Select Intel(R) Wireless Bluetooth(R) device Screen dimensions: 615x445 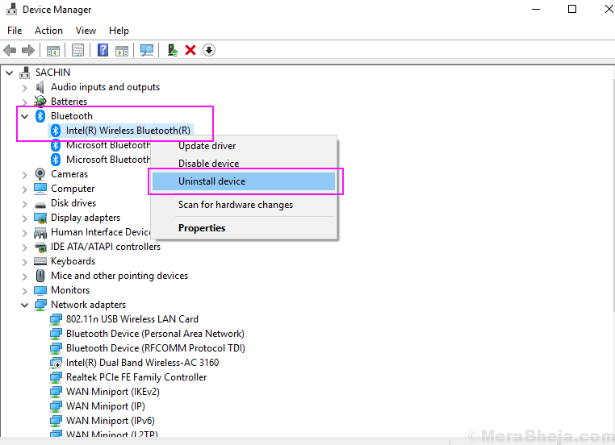(128, 131)
